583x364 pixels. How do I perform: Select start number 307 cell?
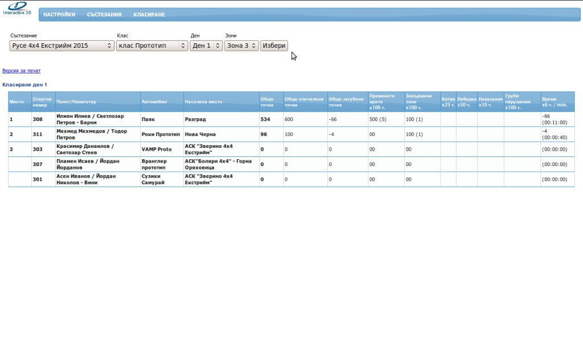(43, 164)
